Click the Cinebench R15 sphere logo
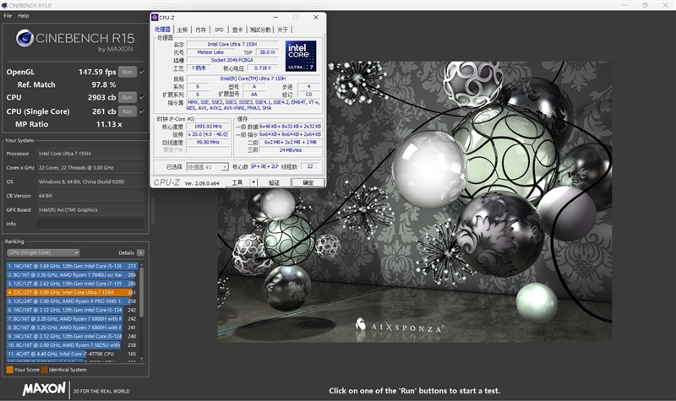 [25, 39]
